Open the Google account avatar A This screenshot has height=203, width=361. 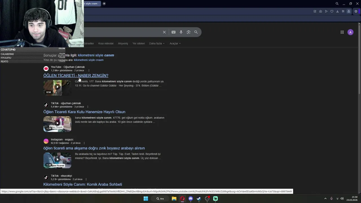pyautogui.click(x=350, y=32)
